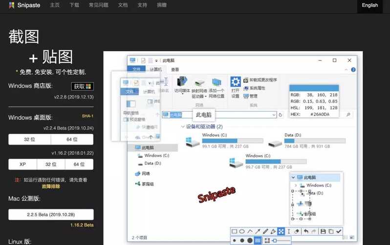
Task: Click the redo arrow in Snipaste toolbar
Action: (x=314, y=232)
